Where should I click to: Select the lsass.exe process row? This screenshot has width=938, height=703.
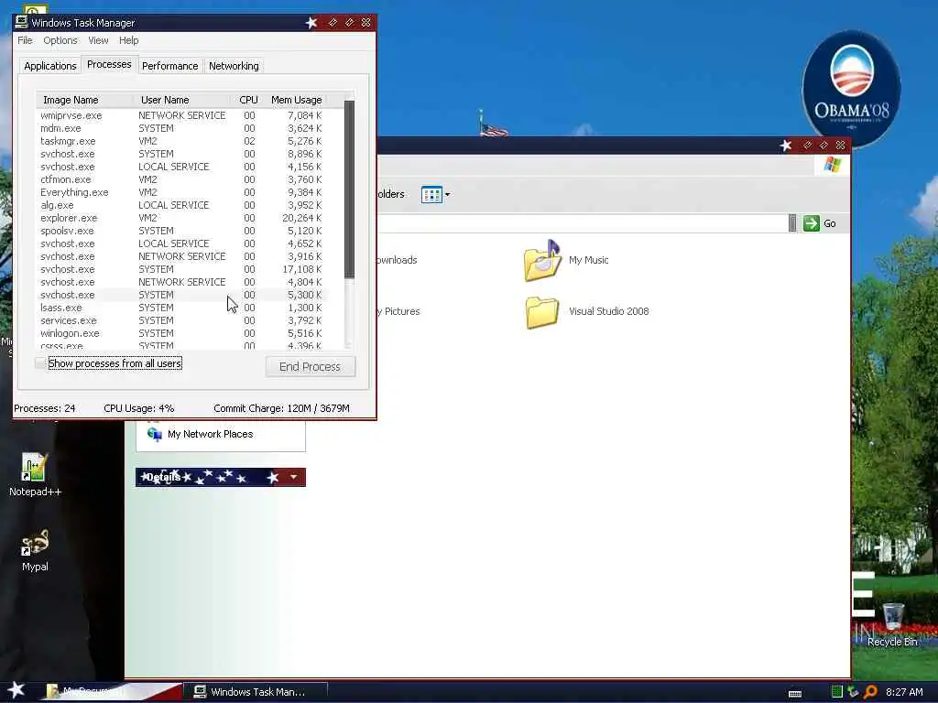[x=181, y=308]
